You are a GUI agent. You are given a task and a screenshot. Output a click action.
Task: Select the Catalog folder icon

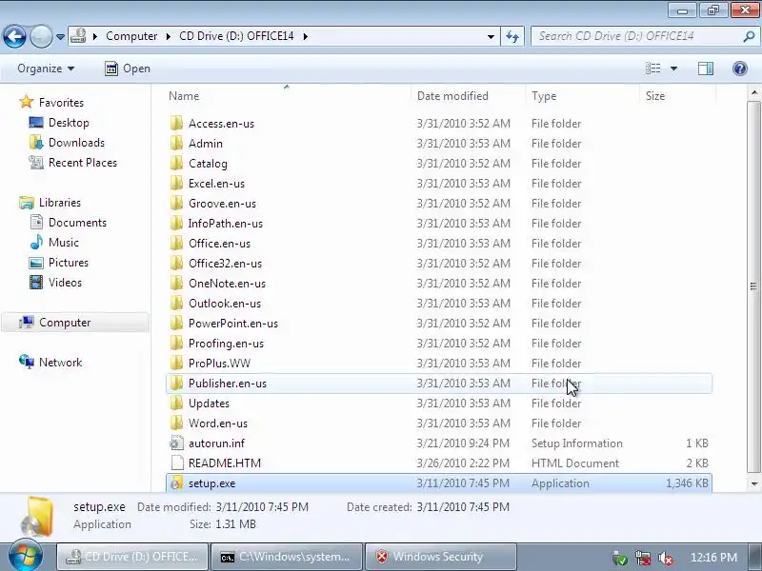(x=176, y=163)
